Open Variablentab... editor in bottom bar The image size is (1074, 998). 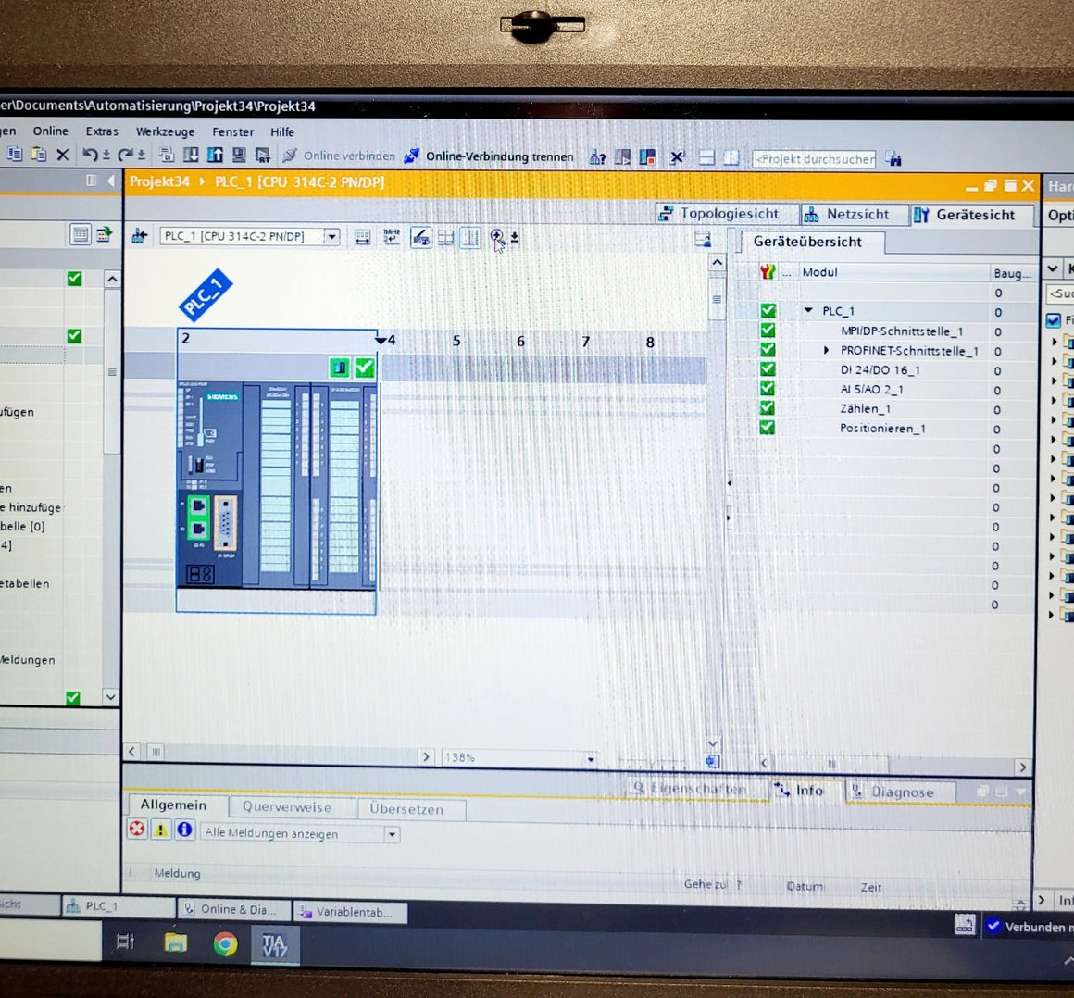coord(351,912)
